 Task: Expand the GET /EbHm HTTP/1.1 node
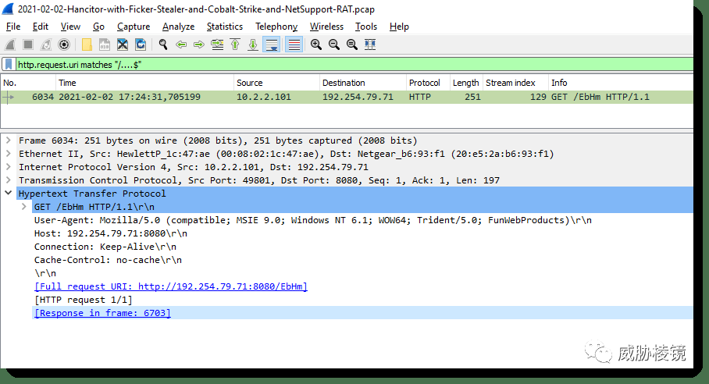click(x=24, y=207)
